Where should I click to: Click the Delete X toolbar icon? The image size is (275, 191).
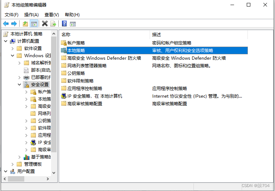tap(45, 24)
